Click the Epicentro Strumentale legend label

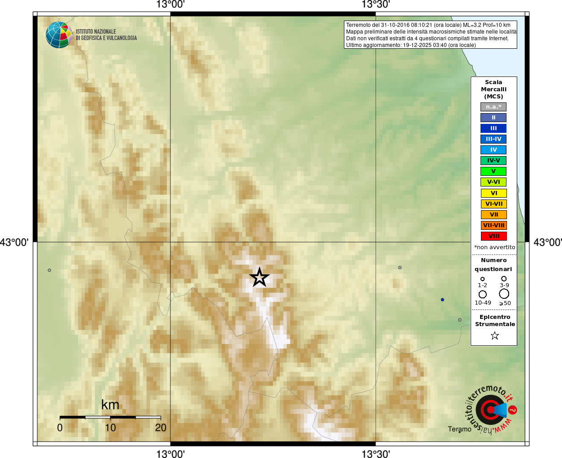tap(495, 321)
